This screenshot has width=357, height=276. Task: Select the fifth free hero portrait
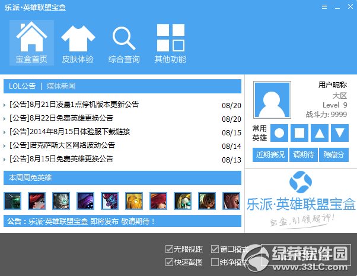[110, 201]
